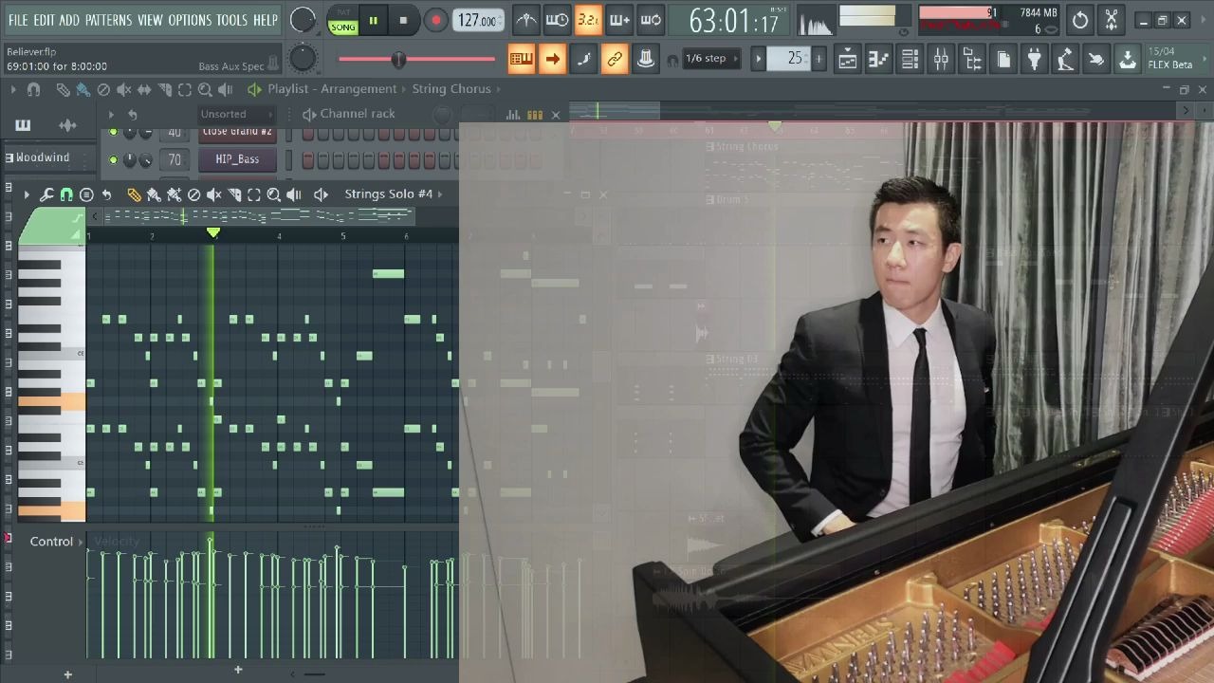This screenshot has width=1214, height=683.
Task: Toggle auto-scrolling arrow button
Action: coord(552,59)
